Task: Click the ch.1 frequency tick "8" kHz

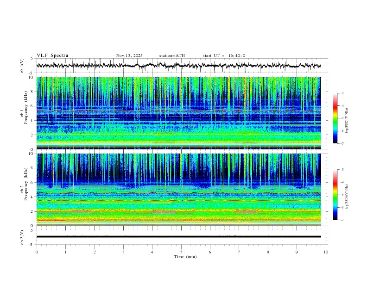Action: (x=33, y=92)
